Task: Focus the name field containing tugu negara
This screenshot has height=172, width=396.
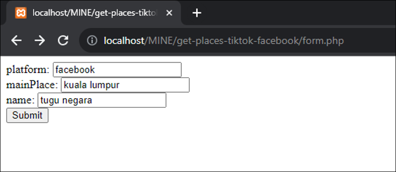Action: click(102, 100)
